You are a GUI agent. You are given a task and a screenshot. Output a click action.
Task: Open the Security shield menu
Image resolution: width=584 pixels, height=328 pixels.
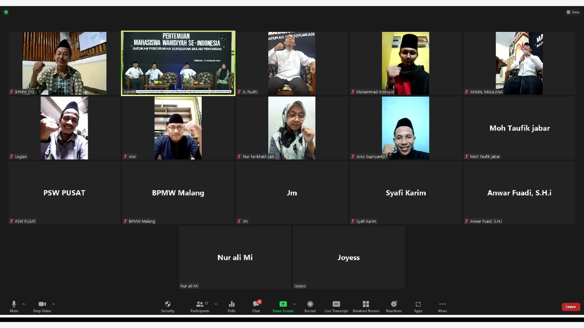click(167, 306)
